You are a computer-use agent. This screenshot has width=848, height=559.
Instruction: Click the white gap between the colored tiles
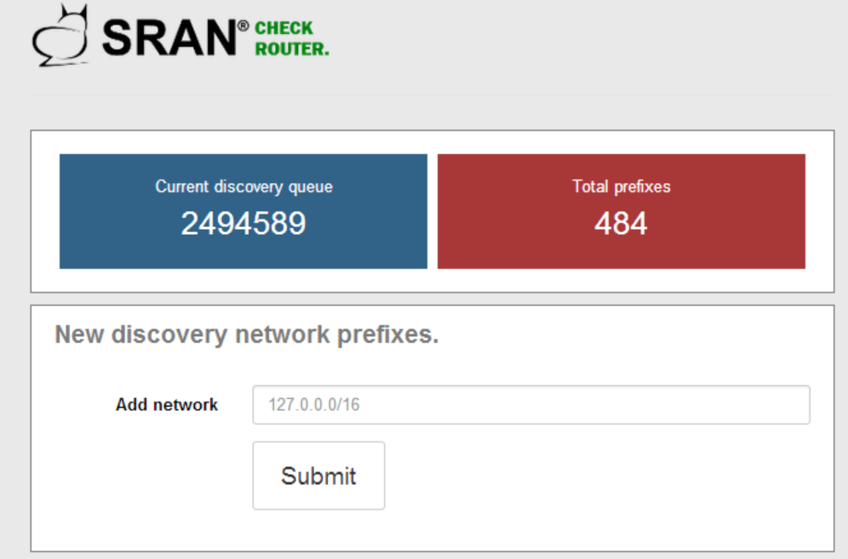(433, 211)
